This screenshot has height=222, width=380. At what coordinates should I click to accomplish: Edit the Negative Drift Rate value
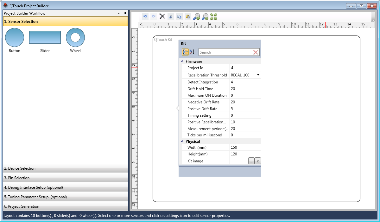[x=245, y=102]
